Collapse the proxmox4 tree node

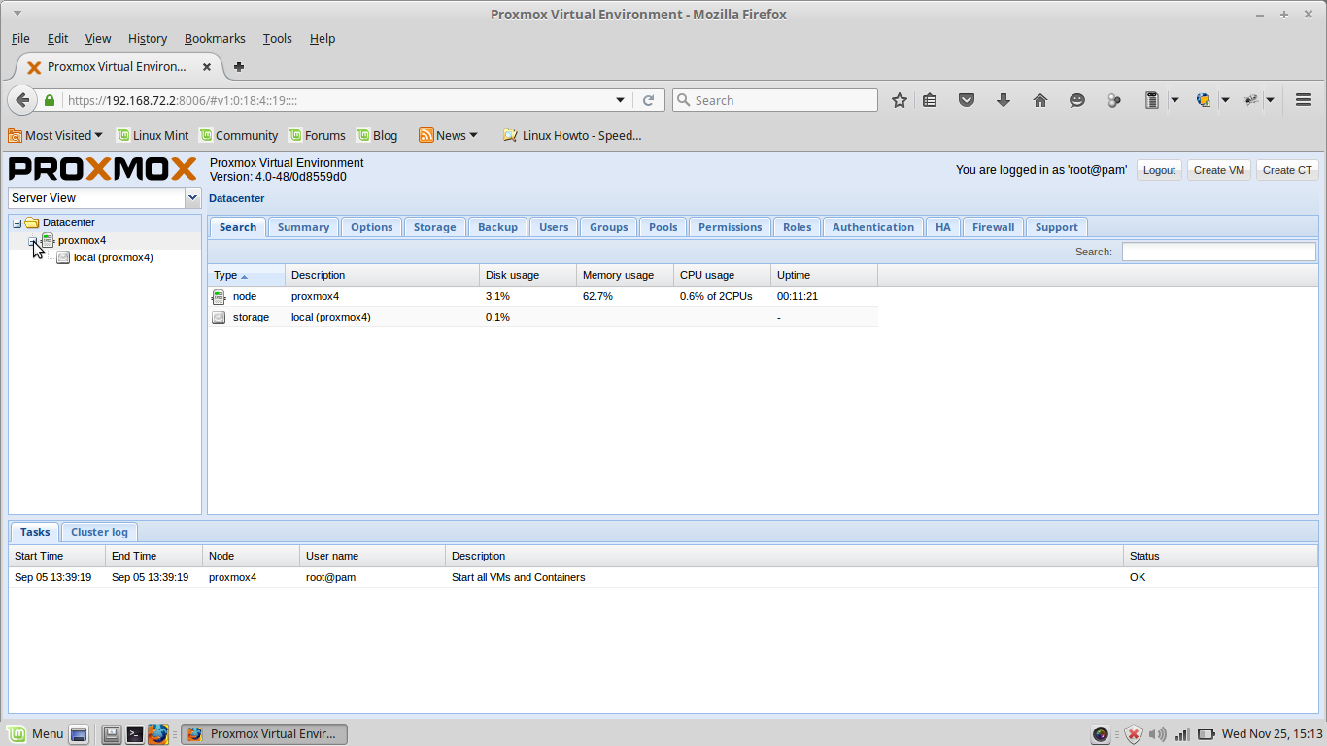[x=32, y=240]
